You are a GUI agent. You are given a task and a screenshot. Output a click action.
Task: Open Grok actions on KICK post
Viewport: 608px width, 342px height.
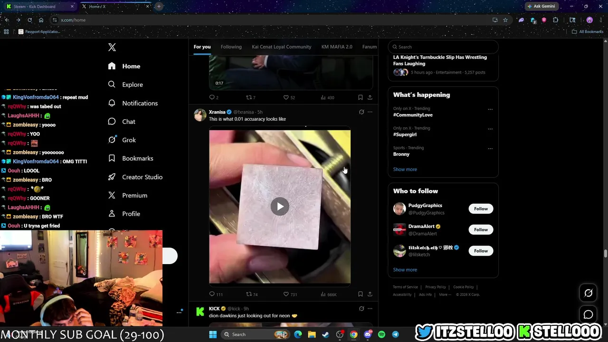pyautogui.click(x=361, y=309)
